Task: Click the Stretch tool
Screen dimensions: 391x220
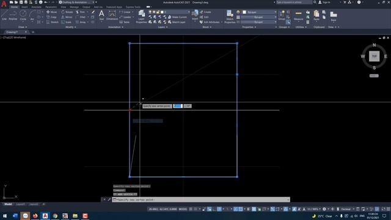Action: (x=53, y=22)
